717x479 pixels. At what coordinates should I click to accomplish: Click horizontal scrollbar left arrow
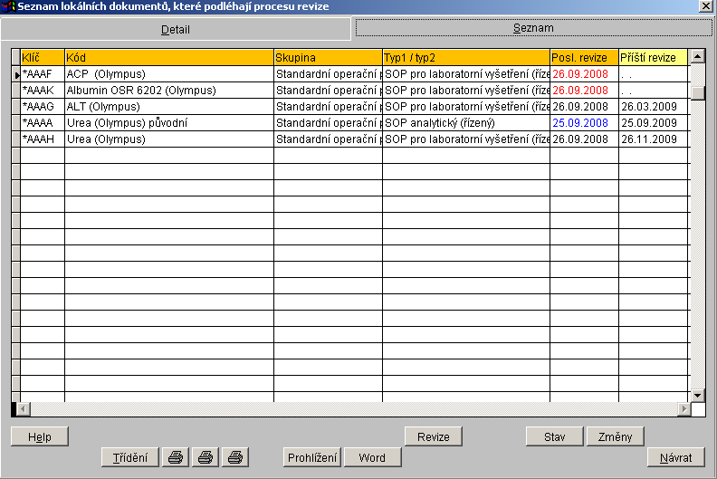click(24, 409)
